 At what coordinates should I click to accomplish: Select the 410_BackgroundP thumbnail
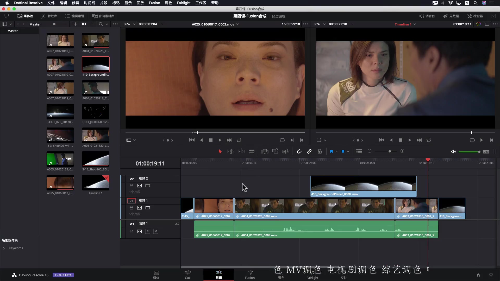[96, 64]
